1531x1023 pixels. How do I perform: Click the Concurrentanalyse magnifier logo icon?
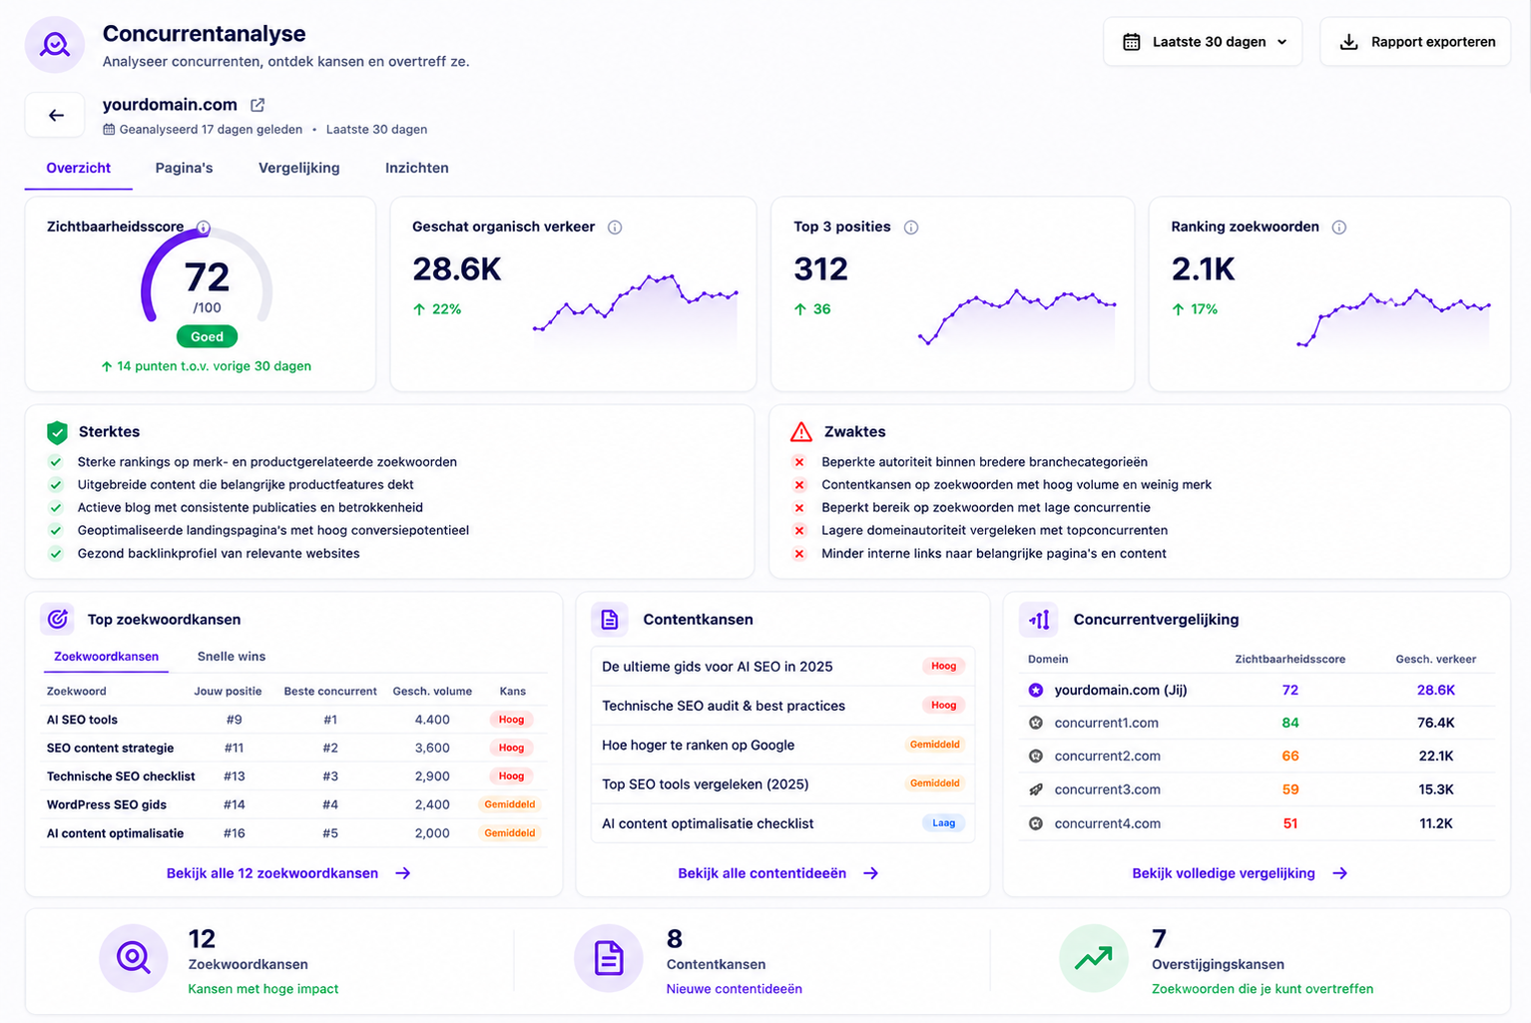coord(55,45)
